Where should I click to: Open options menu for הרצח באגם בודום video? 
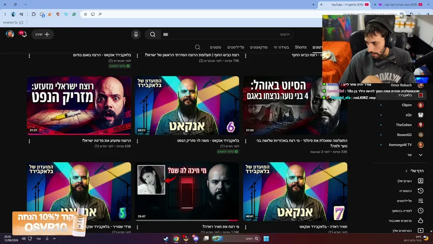click(x=29, y=55)
